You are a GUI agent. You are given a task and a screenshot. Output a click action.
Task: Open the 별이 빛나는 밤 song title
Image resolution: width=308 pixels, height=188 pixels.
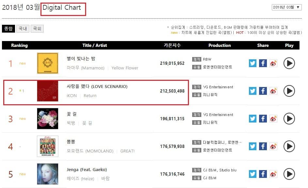81,59
